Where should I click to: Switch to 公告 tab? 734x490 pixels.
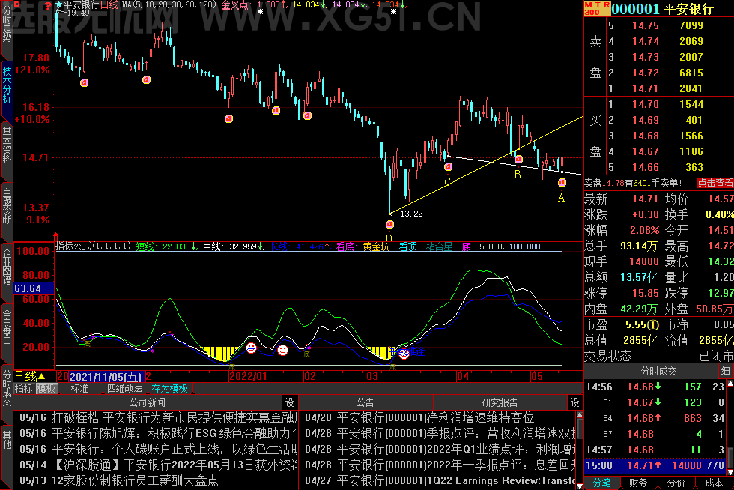[x=366, y=402]
